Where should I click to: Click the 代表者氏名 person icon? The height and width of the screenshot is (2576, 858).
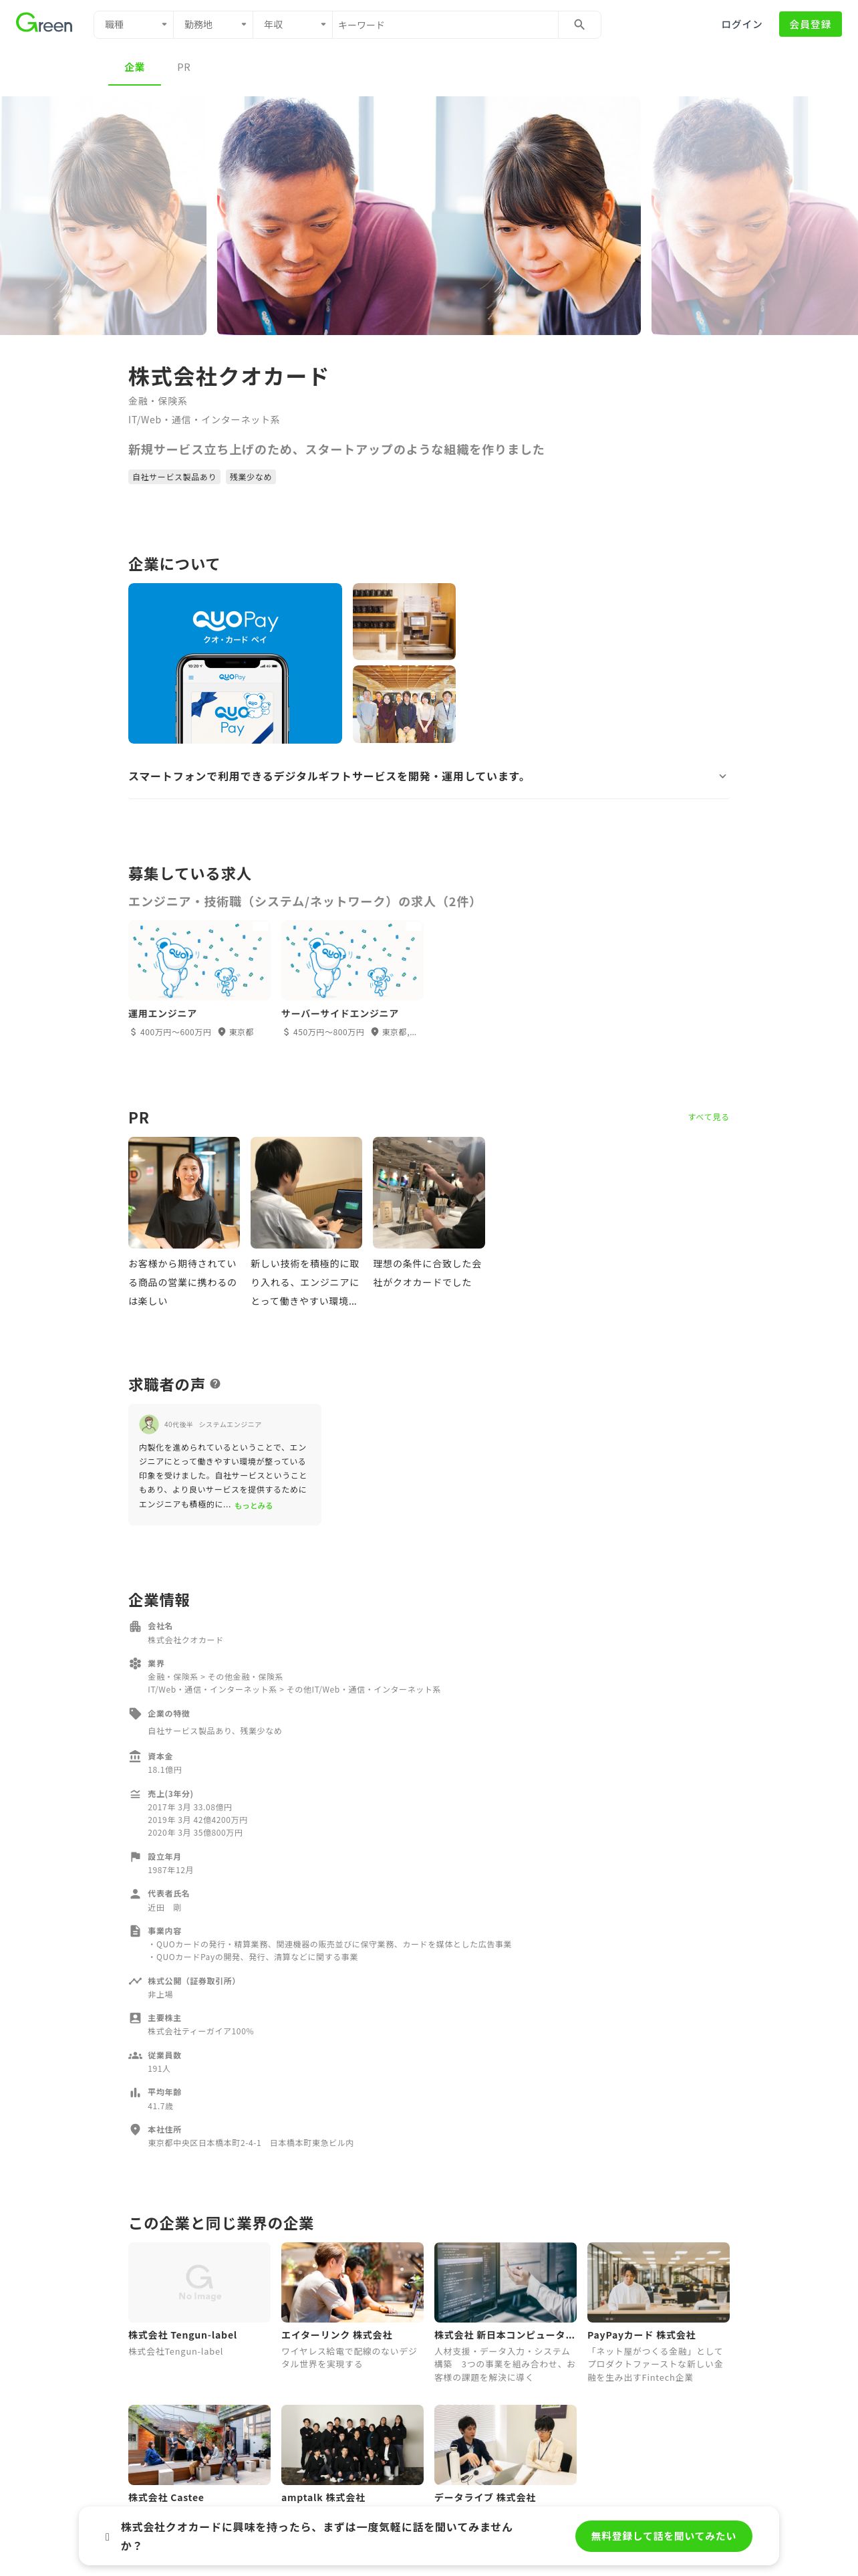(135, 1893)
